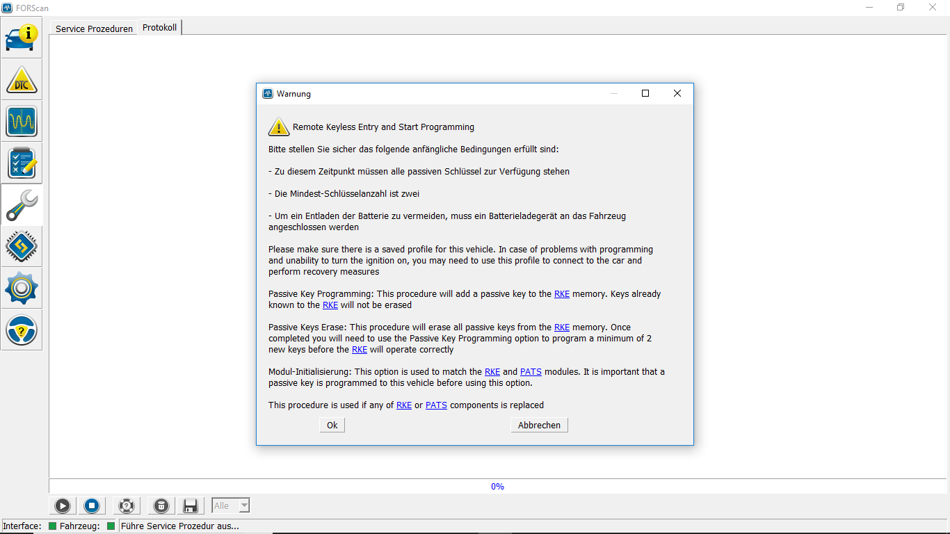
Task: Open the oscilloscope live data view
Action: click(x=22, y=122)
